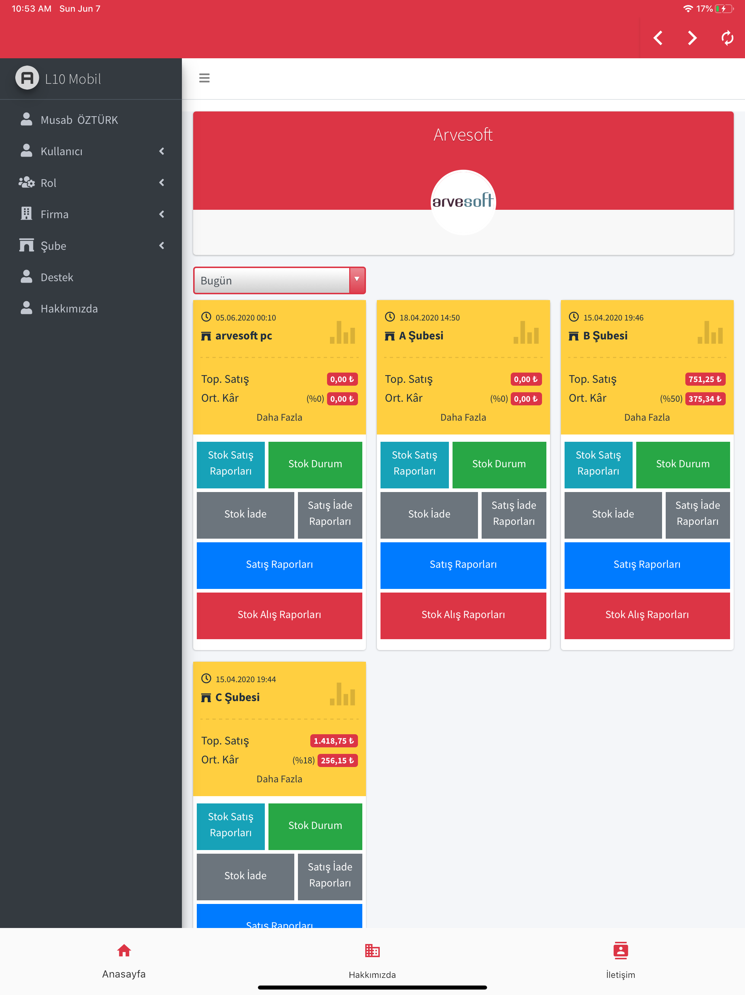Screen dimensions: 745x995
Task: Reload the page with refresh icon
Action: tap(727, 38)
